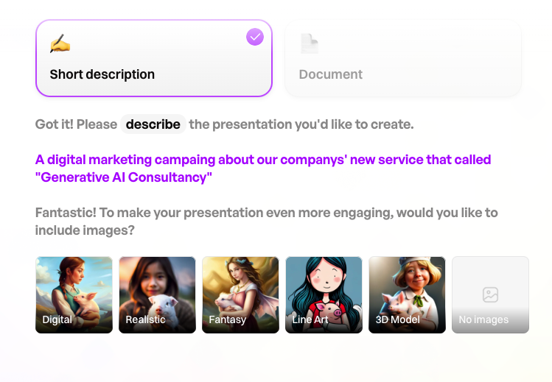Click the "Document" label text

[331, 74]
